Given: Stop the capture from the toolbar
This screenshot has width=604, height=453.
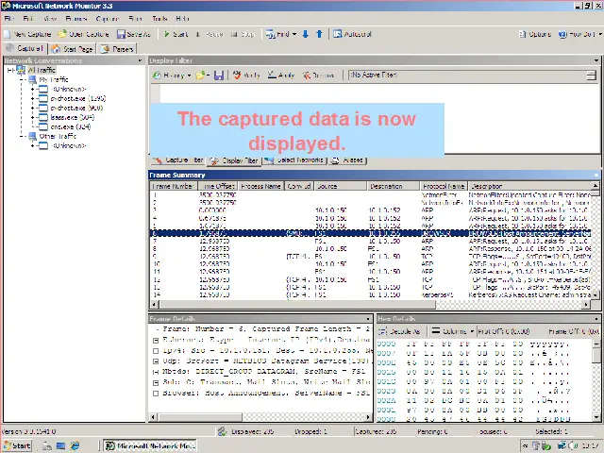Looking at the screenshot, I should click(243, 34).
